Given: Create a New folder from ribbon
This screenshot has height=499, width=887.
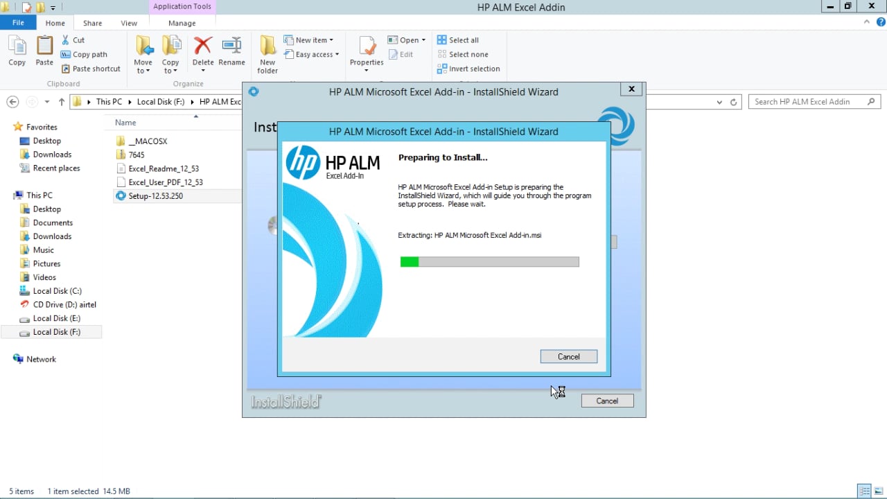Looking at the screenshot, I should pyautogui.click(x=267, y=55).
